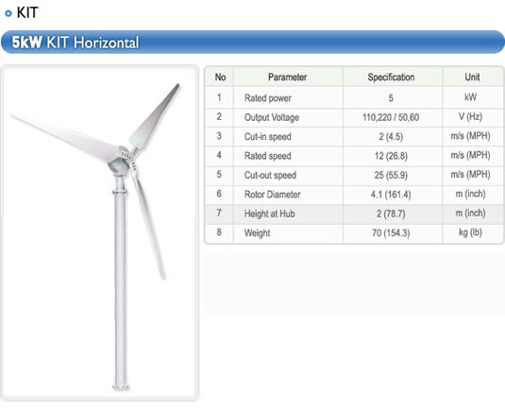Screen dimensions: 505x414
Task: Click the Rated power row
Action: (354, 97)
